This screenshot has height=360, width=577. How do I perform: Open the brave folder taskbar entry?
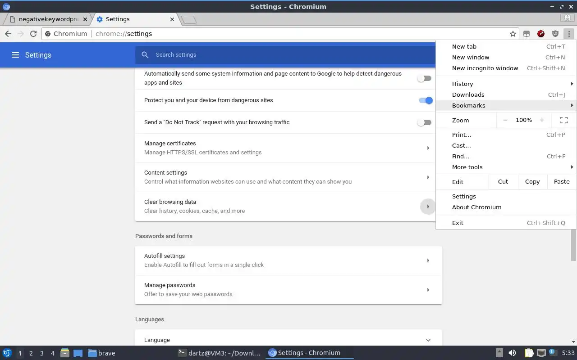click(101, 353)
